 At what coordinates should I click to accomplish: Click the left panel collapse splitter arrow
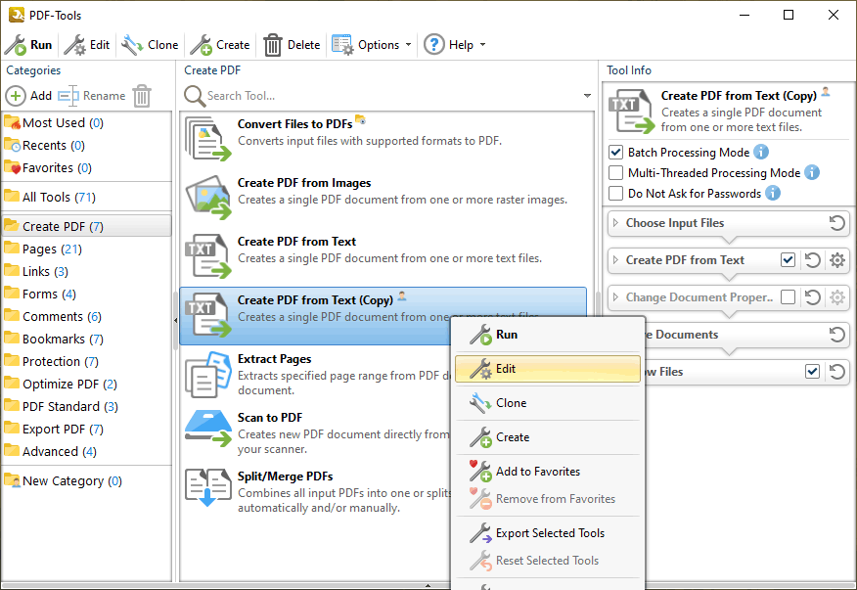175,320
